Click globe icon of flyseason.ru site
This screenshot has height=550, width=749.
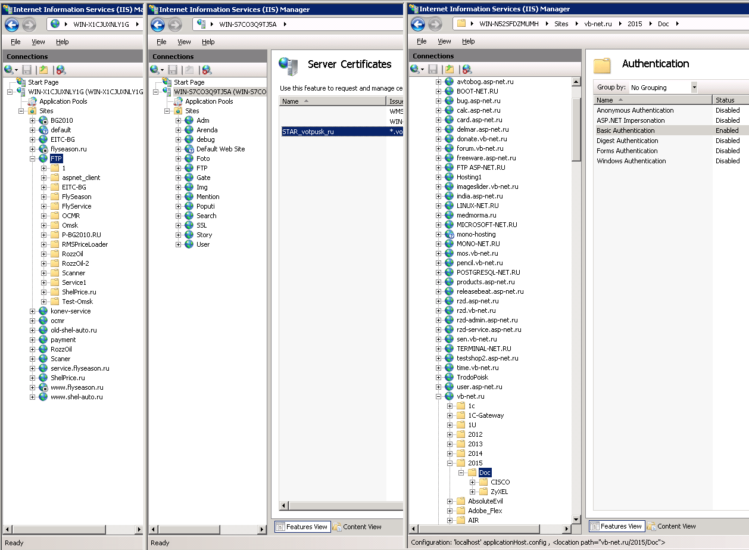click(43, 149)
